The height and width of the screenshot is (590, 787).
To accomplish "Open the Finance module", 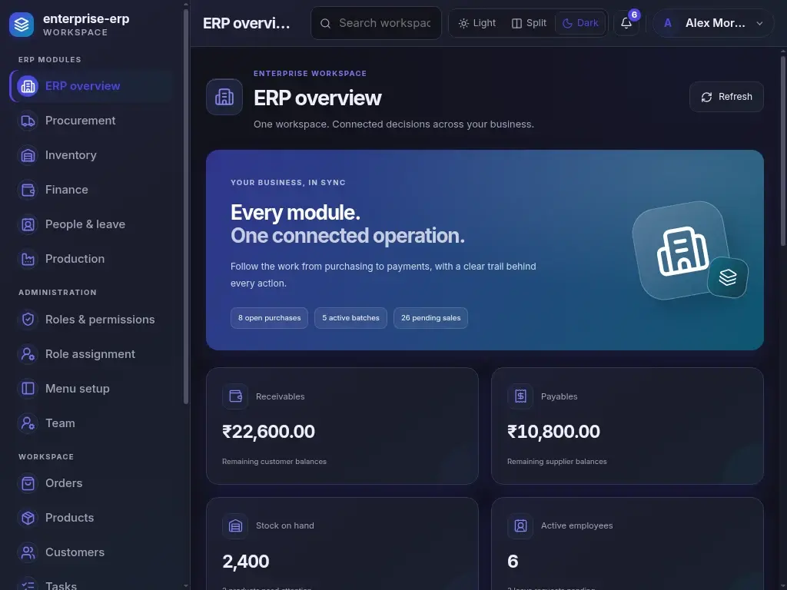I will [x=91, y=191].
